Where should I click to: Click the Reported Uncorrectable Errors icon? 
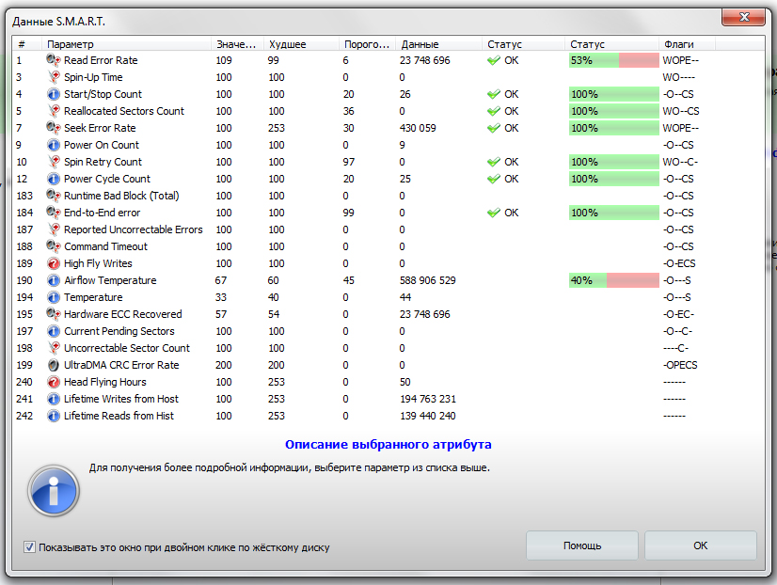[54, 229]
